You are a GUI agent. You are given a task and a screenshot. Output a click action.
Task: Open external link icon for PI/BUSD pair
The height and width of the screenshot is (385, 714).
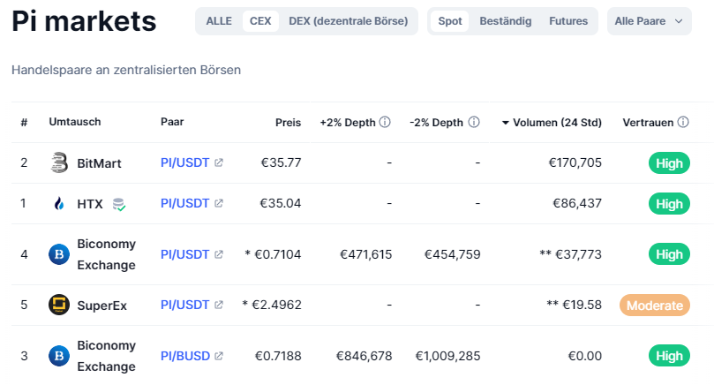pos(219,356)
